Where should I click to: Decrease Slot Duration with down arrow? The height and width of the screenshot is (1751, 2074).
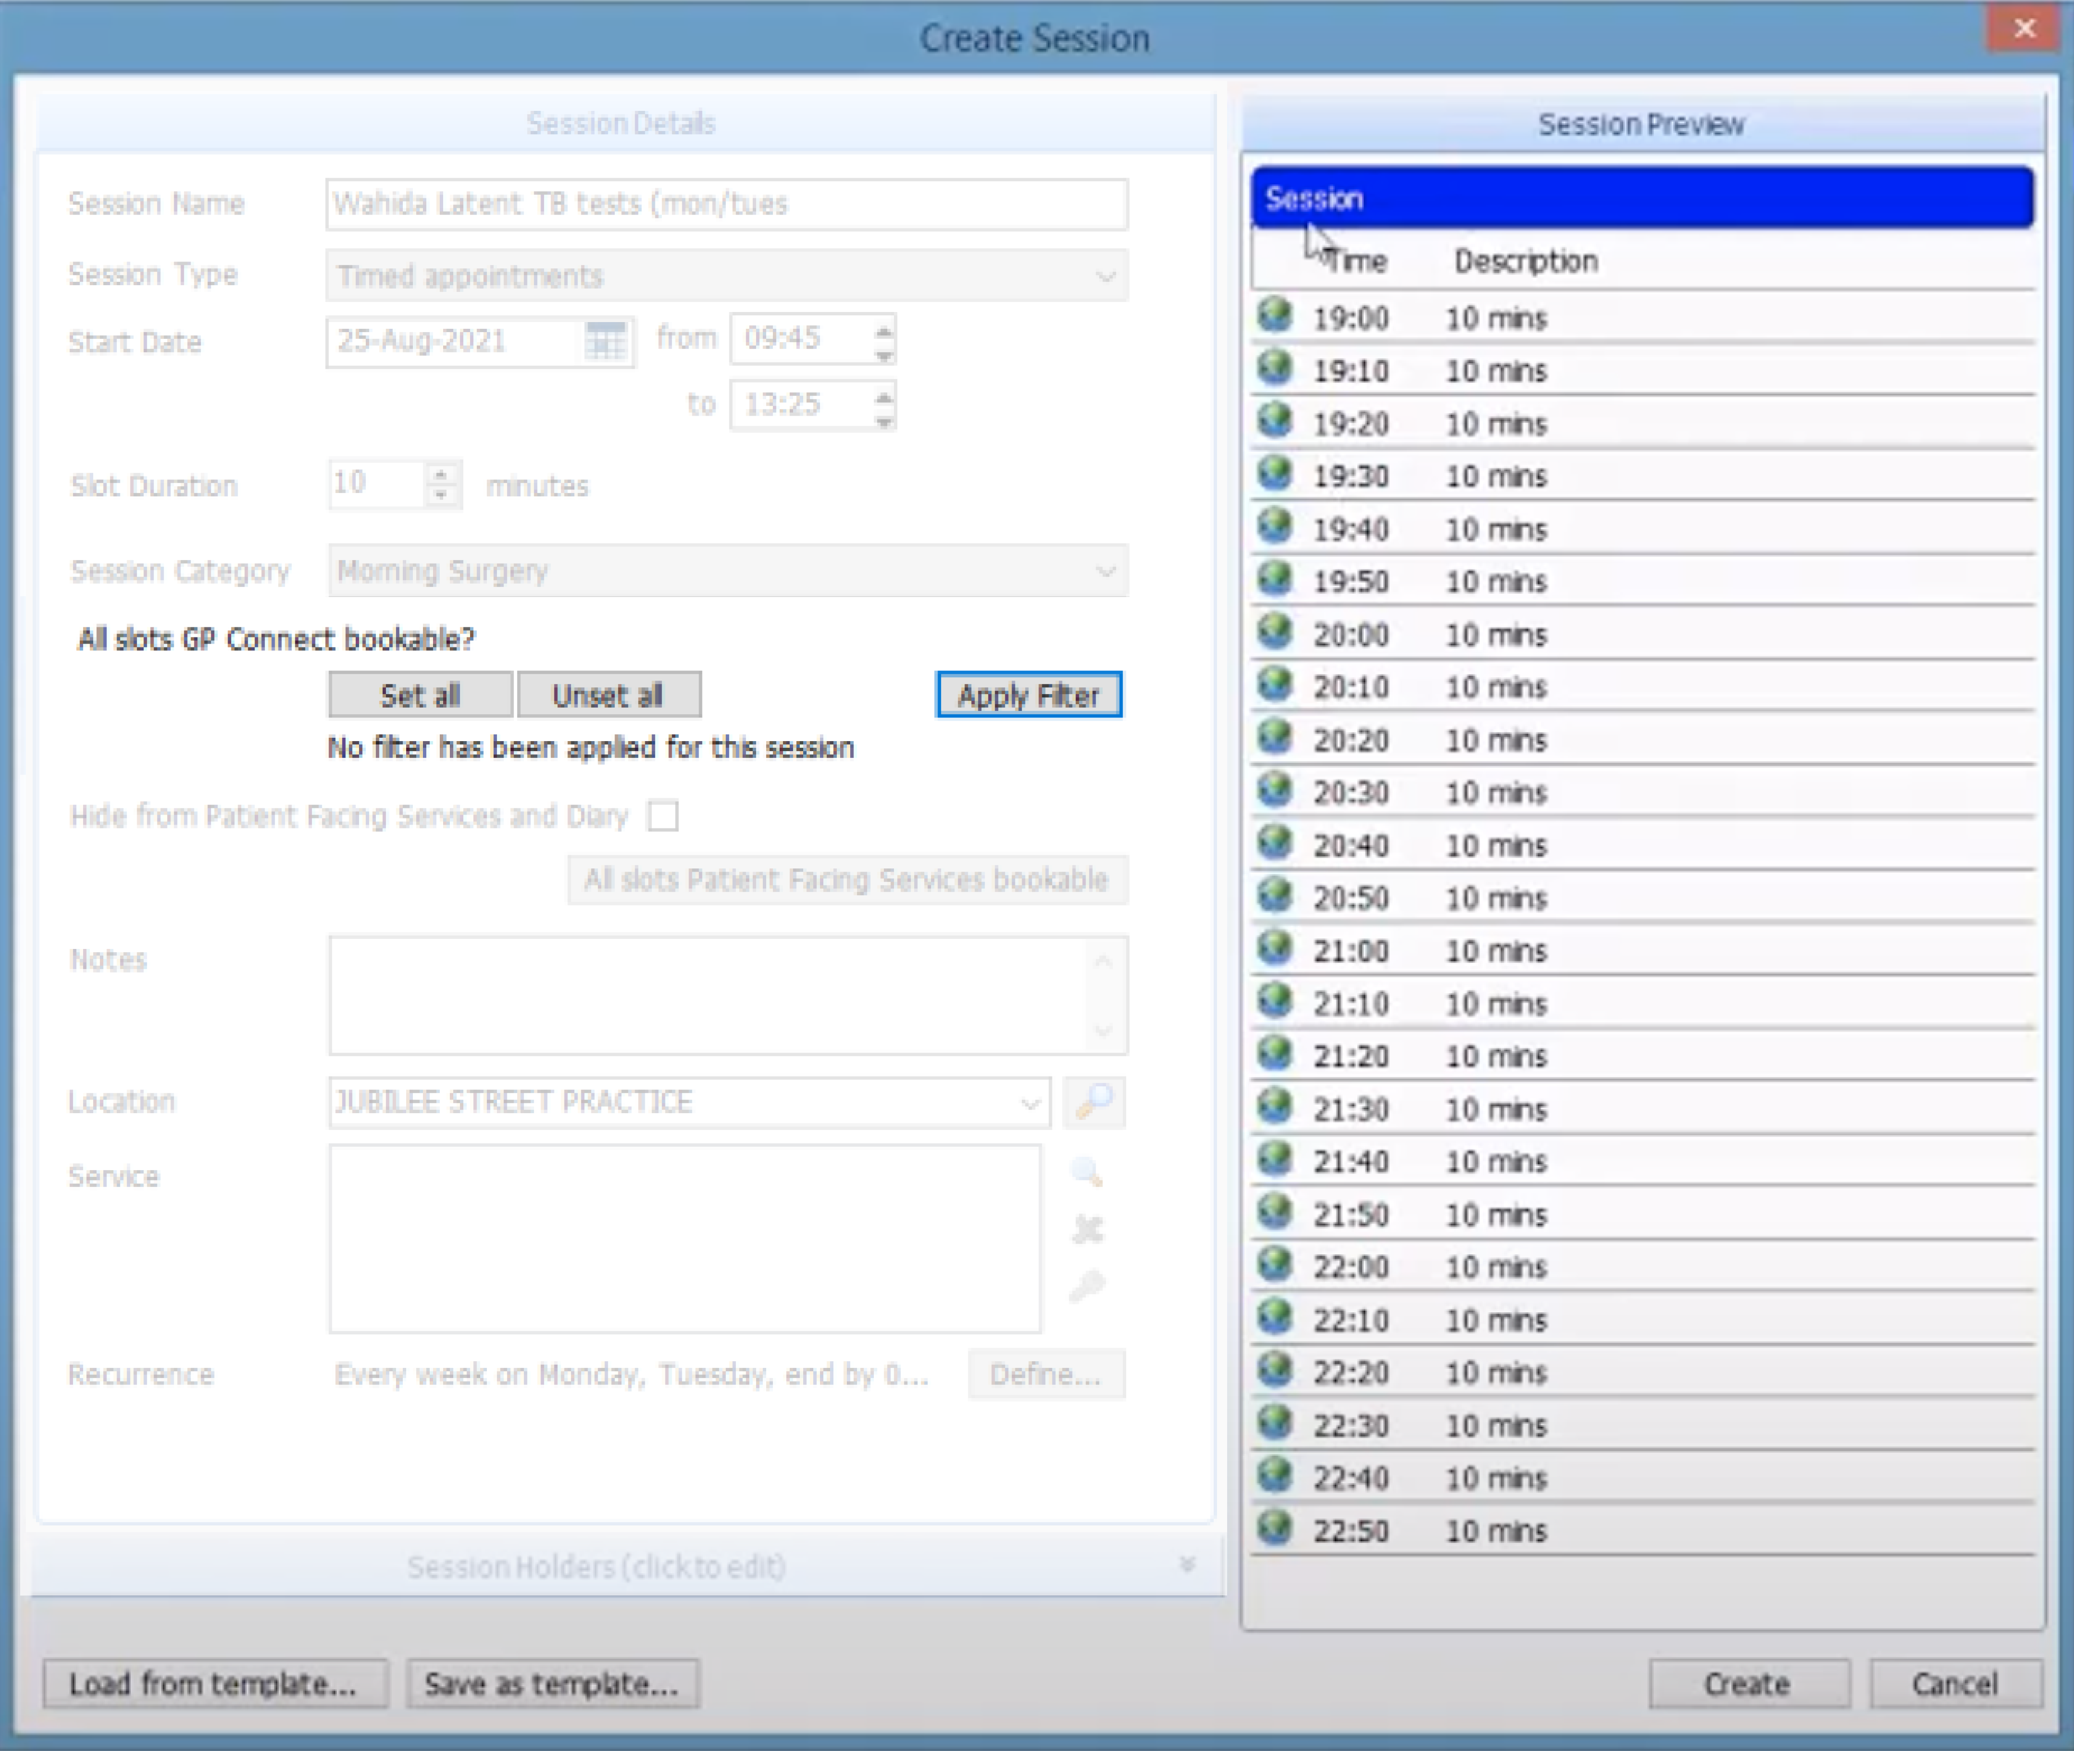(x=442, y=496)
